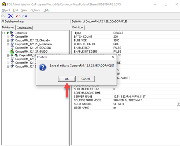Click the root Databases node icon

tap(11, 33)
